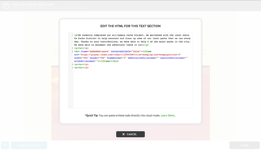Screen dimensions: 261x150
Task: Click the CANCEL button label
Action: pyautogui.click(x=132, y=134)
